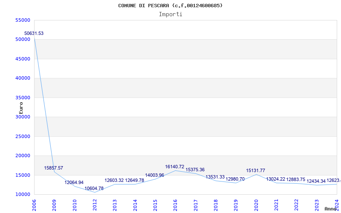Image resolution: width=341 pixels, height=213 pixels.
Task: Click the x-axis year 2022
Action: click(297, 205)
